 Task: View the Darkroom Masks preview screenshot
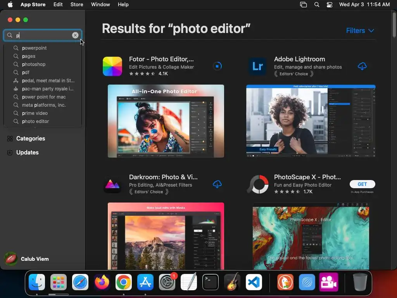coord(166,236)
